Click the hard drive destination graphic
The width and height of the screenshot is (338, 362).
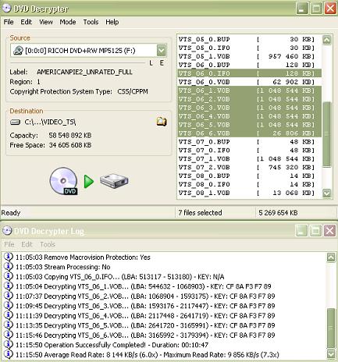114,181
